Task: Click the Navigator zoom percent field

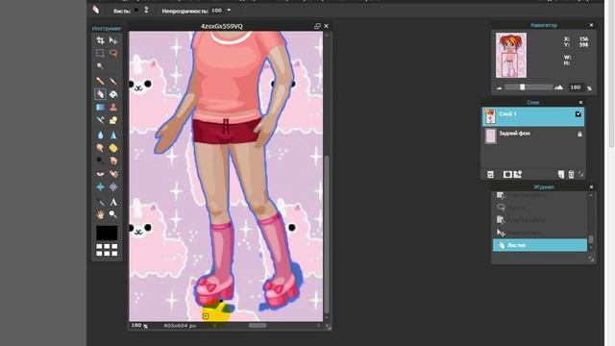Action: tap(576, 87)
